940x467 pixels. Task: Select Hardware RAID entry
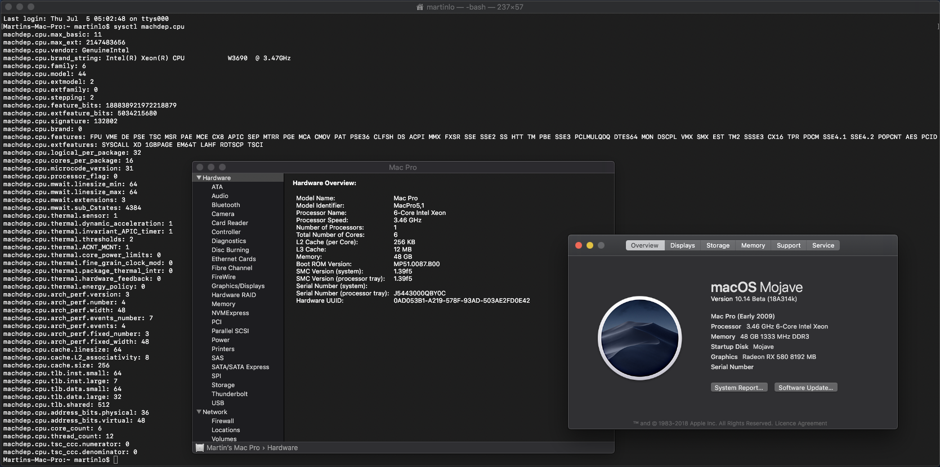click(x=234, y=295)
